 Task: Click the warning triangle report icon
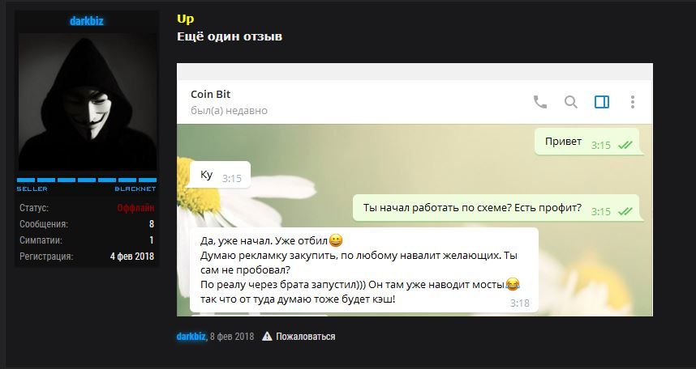tap(267, 336)
